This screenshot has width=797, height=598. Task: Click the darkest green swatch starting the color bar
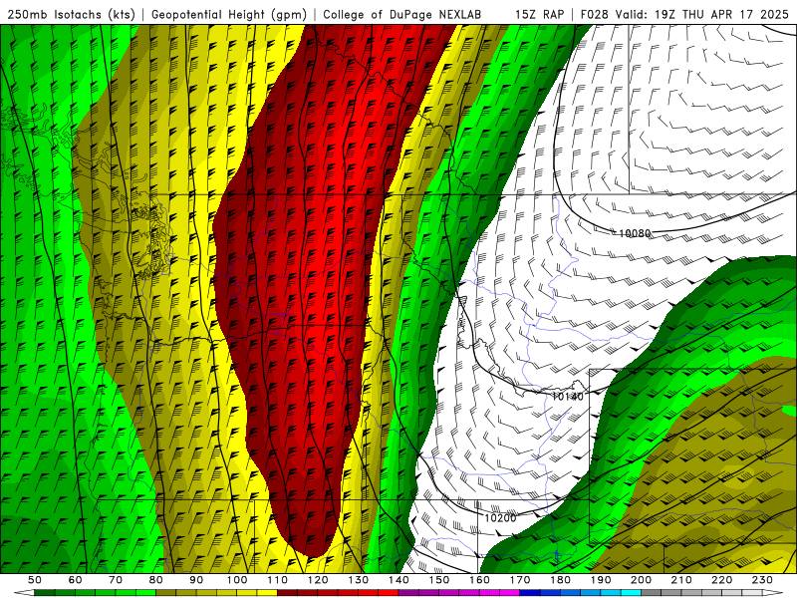(x=45, y=592)
